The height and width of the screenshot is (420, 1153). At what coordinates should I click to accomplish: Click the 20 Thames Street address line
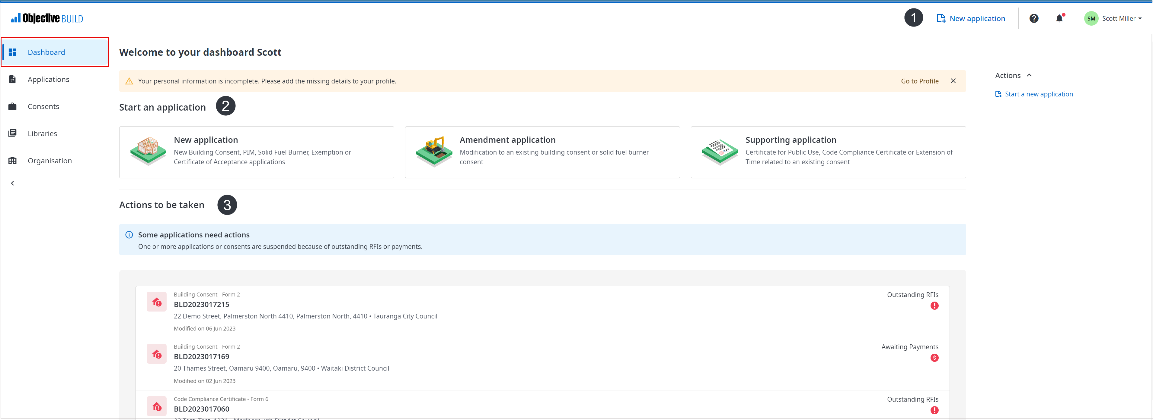281,368
